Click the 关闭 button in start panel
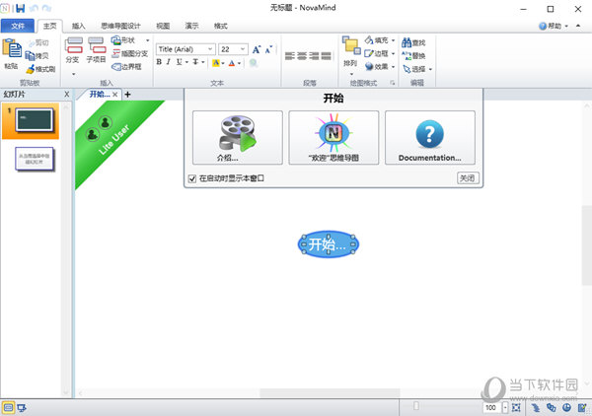The height and width of the screenshot is (416, 592). click(x=468, y=178)
